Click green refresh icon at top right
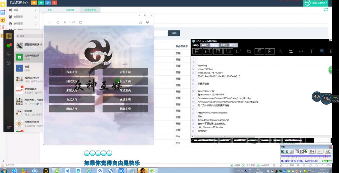 tap(326, 10)
